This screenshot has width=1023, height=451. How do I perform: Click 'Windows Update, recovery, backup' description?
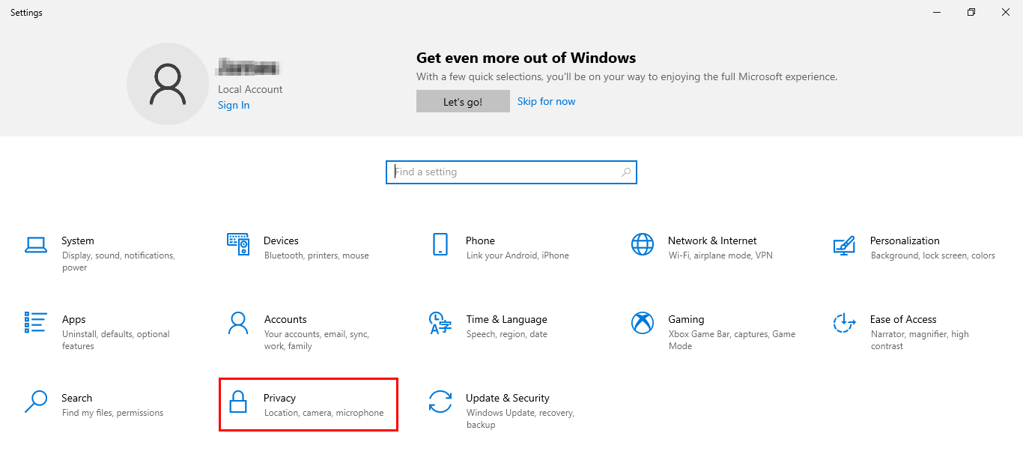pos(520,419)
